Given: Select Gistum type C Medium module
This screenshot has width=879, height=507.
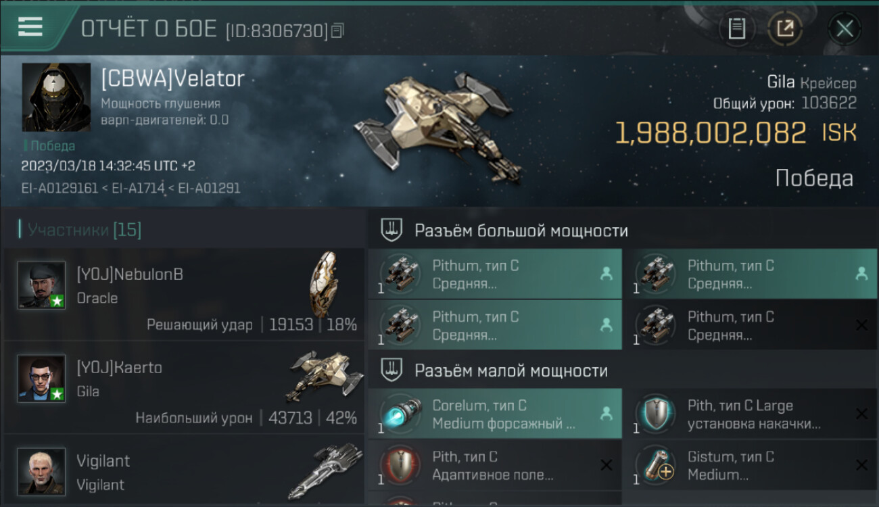Looking at the screenshot, I should (750, 465).
